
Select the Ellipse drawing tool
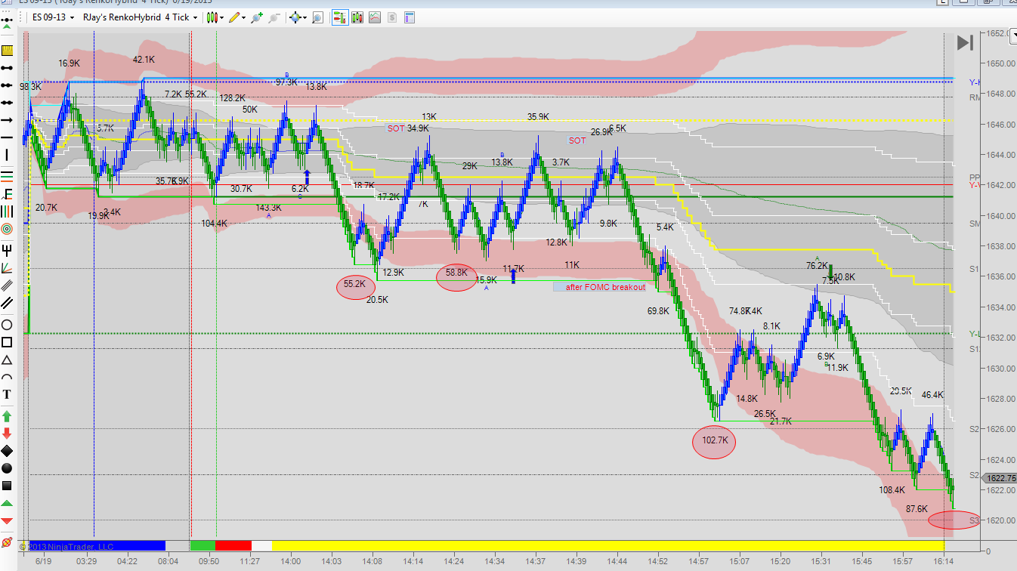[x=8, y=325]
